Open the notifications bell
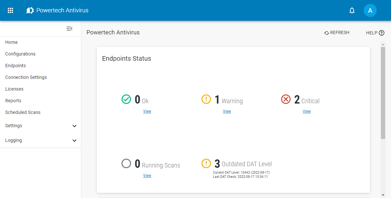The width and height of the screenshot is (391, 198). pyautogui.click(x=352, y=10)
